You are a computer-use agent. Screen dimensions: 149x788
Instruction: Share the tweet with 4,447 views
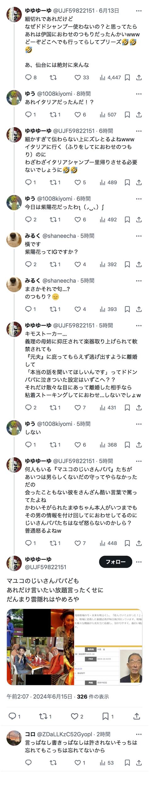[x=139, y=78]
